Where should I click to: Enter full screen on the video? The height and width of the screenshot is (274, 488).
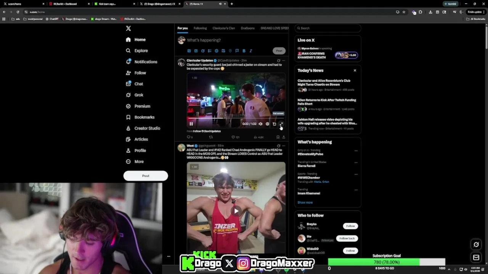point(281,124)
